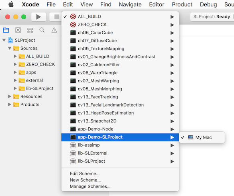Expand the Resources folder
The height and width of the screenshot is (196, 234).
click(x=10, y=96)
